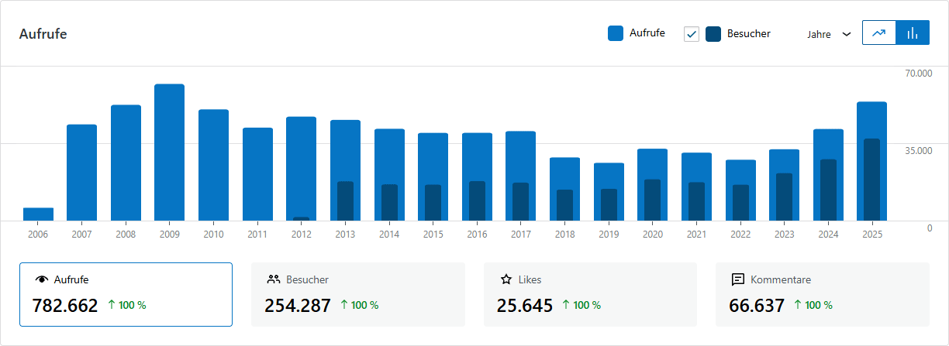949x346 pixels.
Task: Click the up arrow in Aufrufe card
Action: click(x=112, y=305)
